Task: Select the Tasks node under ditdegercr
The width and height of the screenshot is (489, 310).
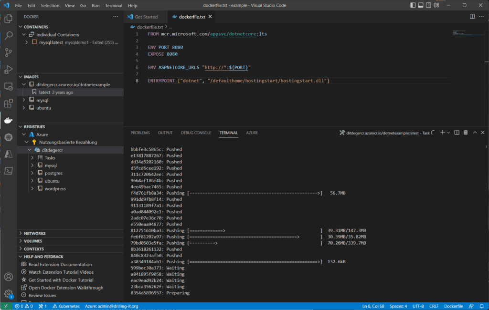Action: coord(71,158)
